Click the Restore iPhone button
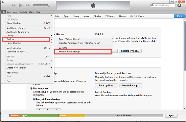The width and height of the screenshot is (186, 122). (x=130, y=51)
